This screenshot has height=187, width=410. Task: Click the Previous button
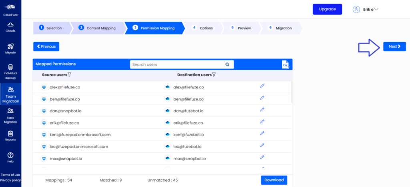46,46
